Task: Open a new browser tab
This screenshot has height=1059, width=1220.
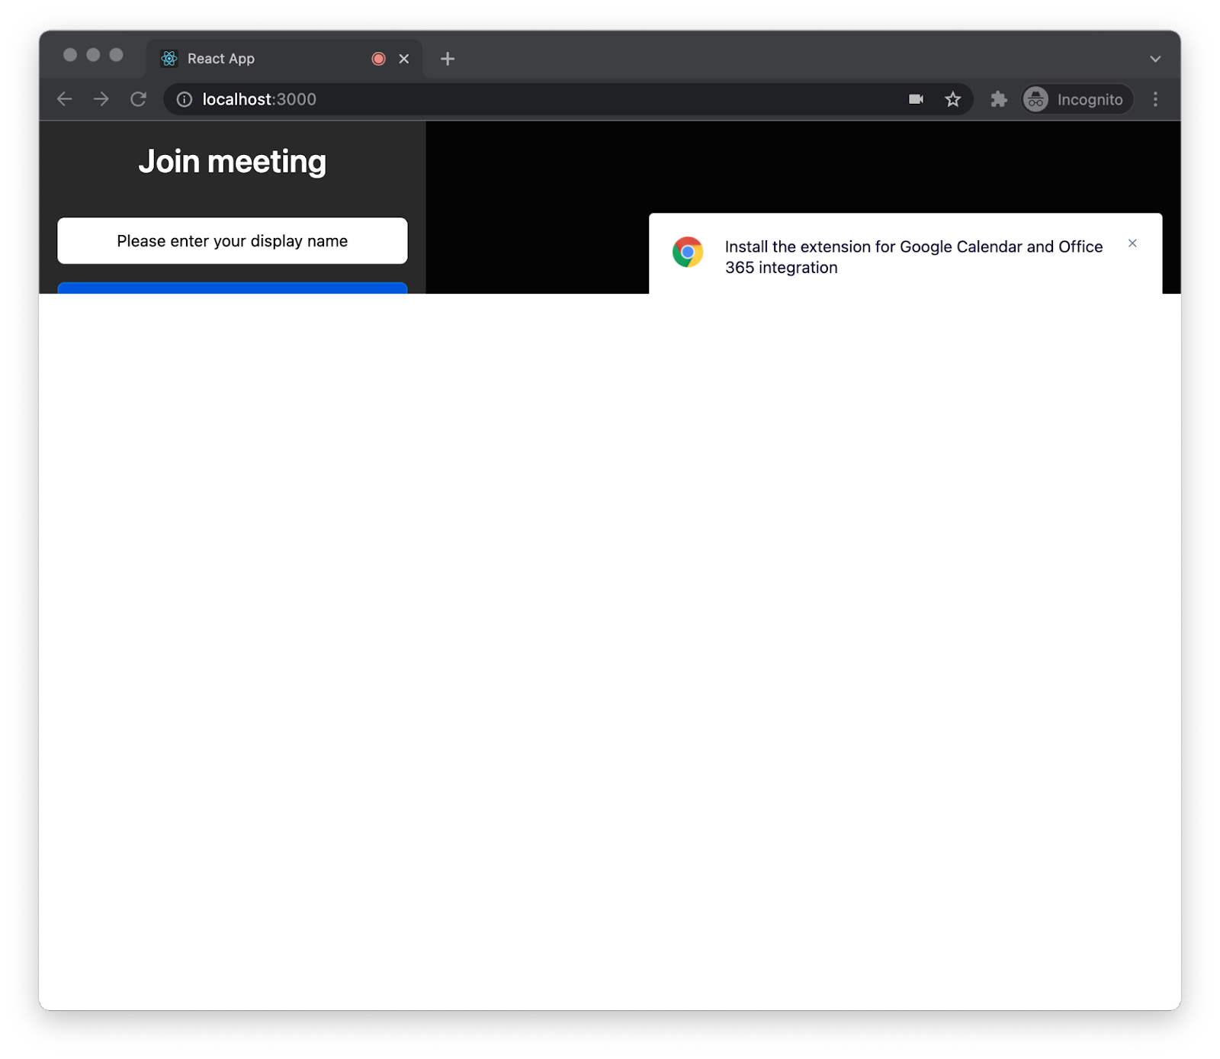Action: click(x=448, y=58)
